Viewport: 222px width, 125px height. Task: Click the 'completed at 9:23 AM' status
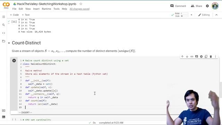(111, 123)
